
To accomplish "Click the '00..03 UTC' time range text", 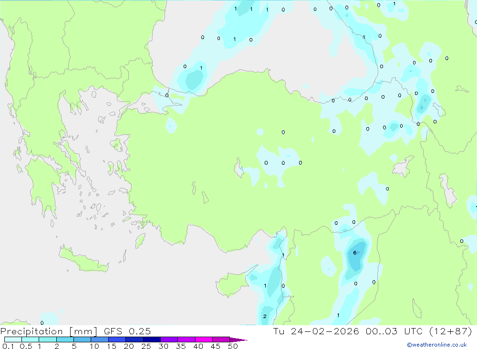I will (x=394, y=331).
